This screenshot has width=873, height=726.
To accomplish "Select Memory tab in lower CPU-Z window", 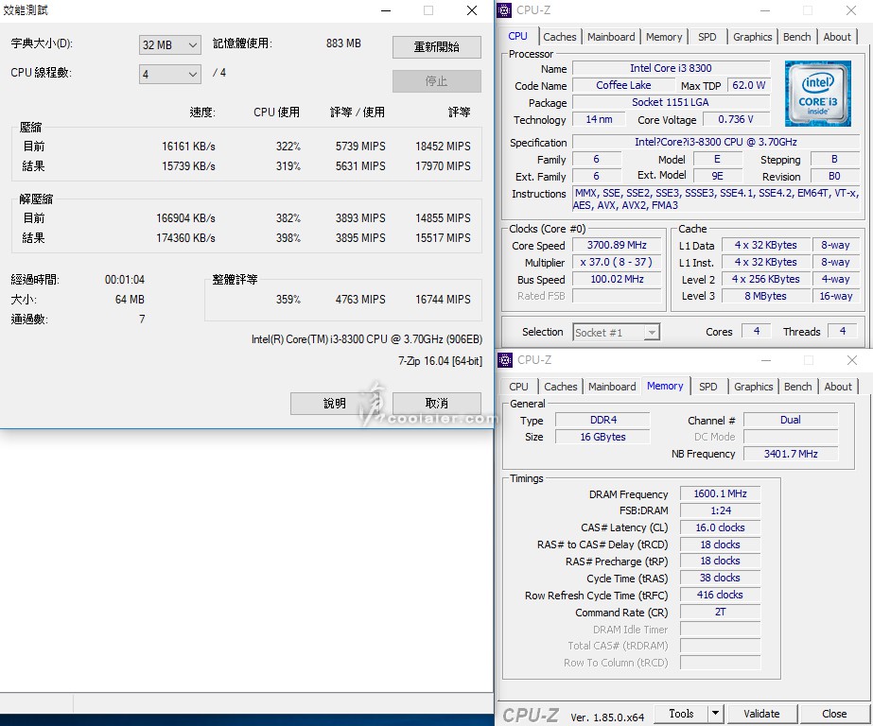I will click(x=665, y=386).
